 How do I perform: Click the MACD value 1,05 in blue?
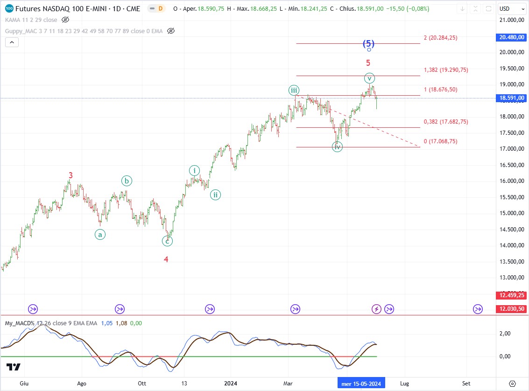[x=107, y=323]
